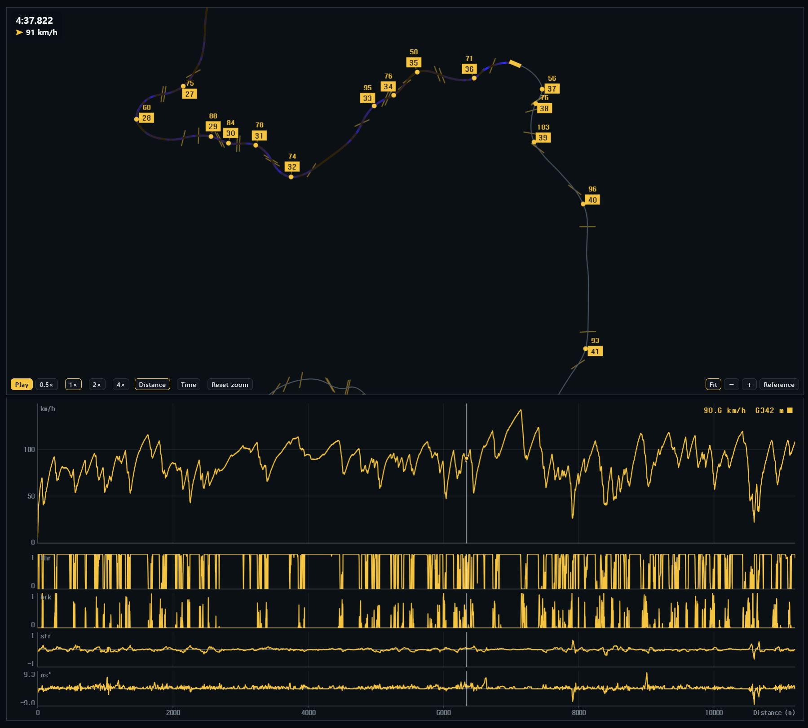Set playback speed to 2×
Screen dimensions: 808x728
97,384
